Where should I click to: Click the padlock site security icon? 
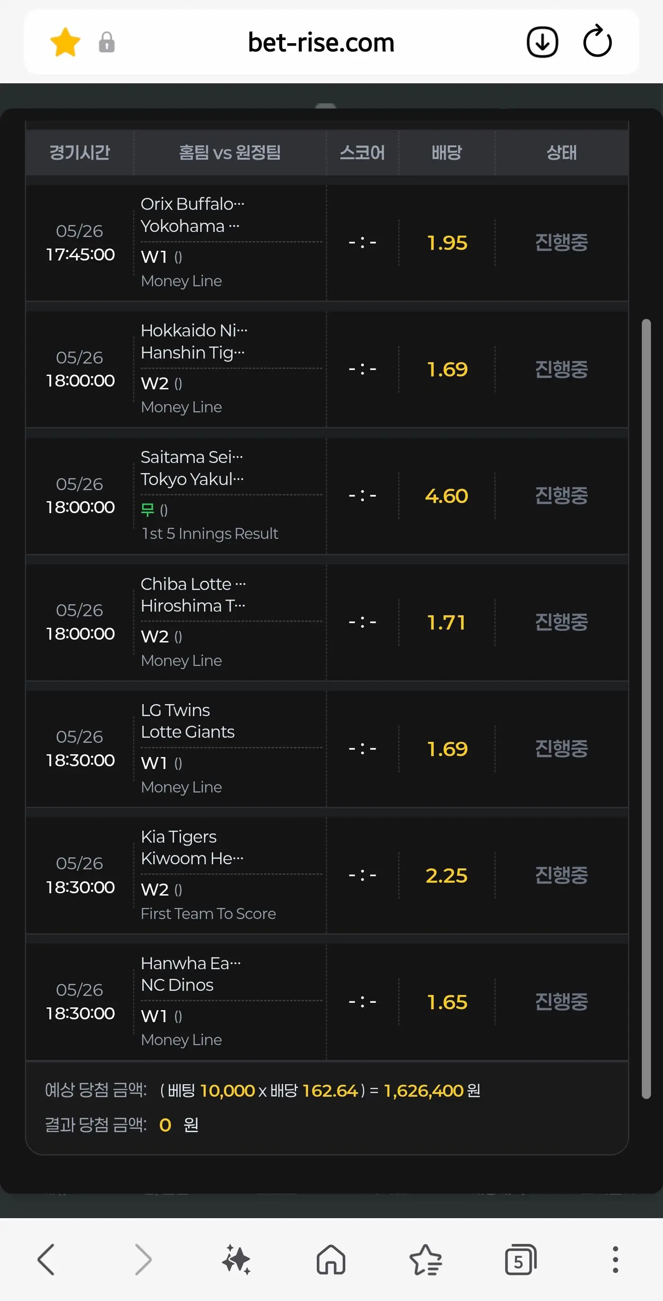click(x=107, y=42)
